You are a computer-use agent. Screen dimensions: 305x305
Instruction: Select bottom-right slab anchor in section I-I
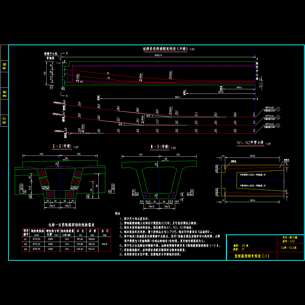click(69, 194)
